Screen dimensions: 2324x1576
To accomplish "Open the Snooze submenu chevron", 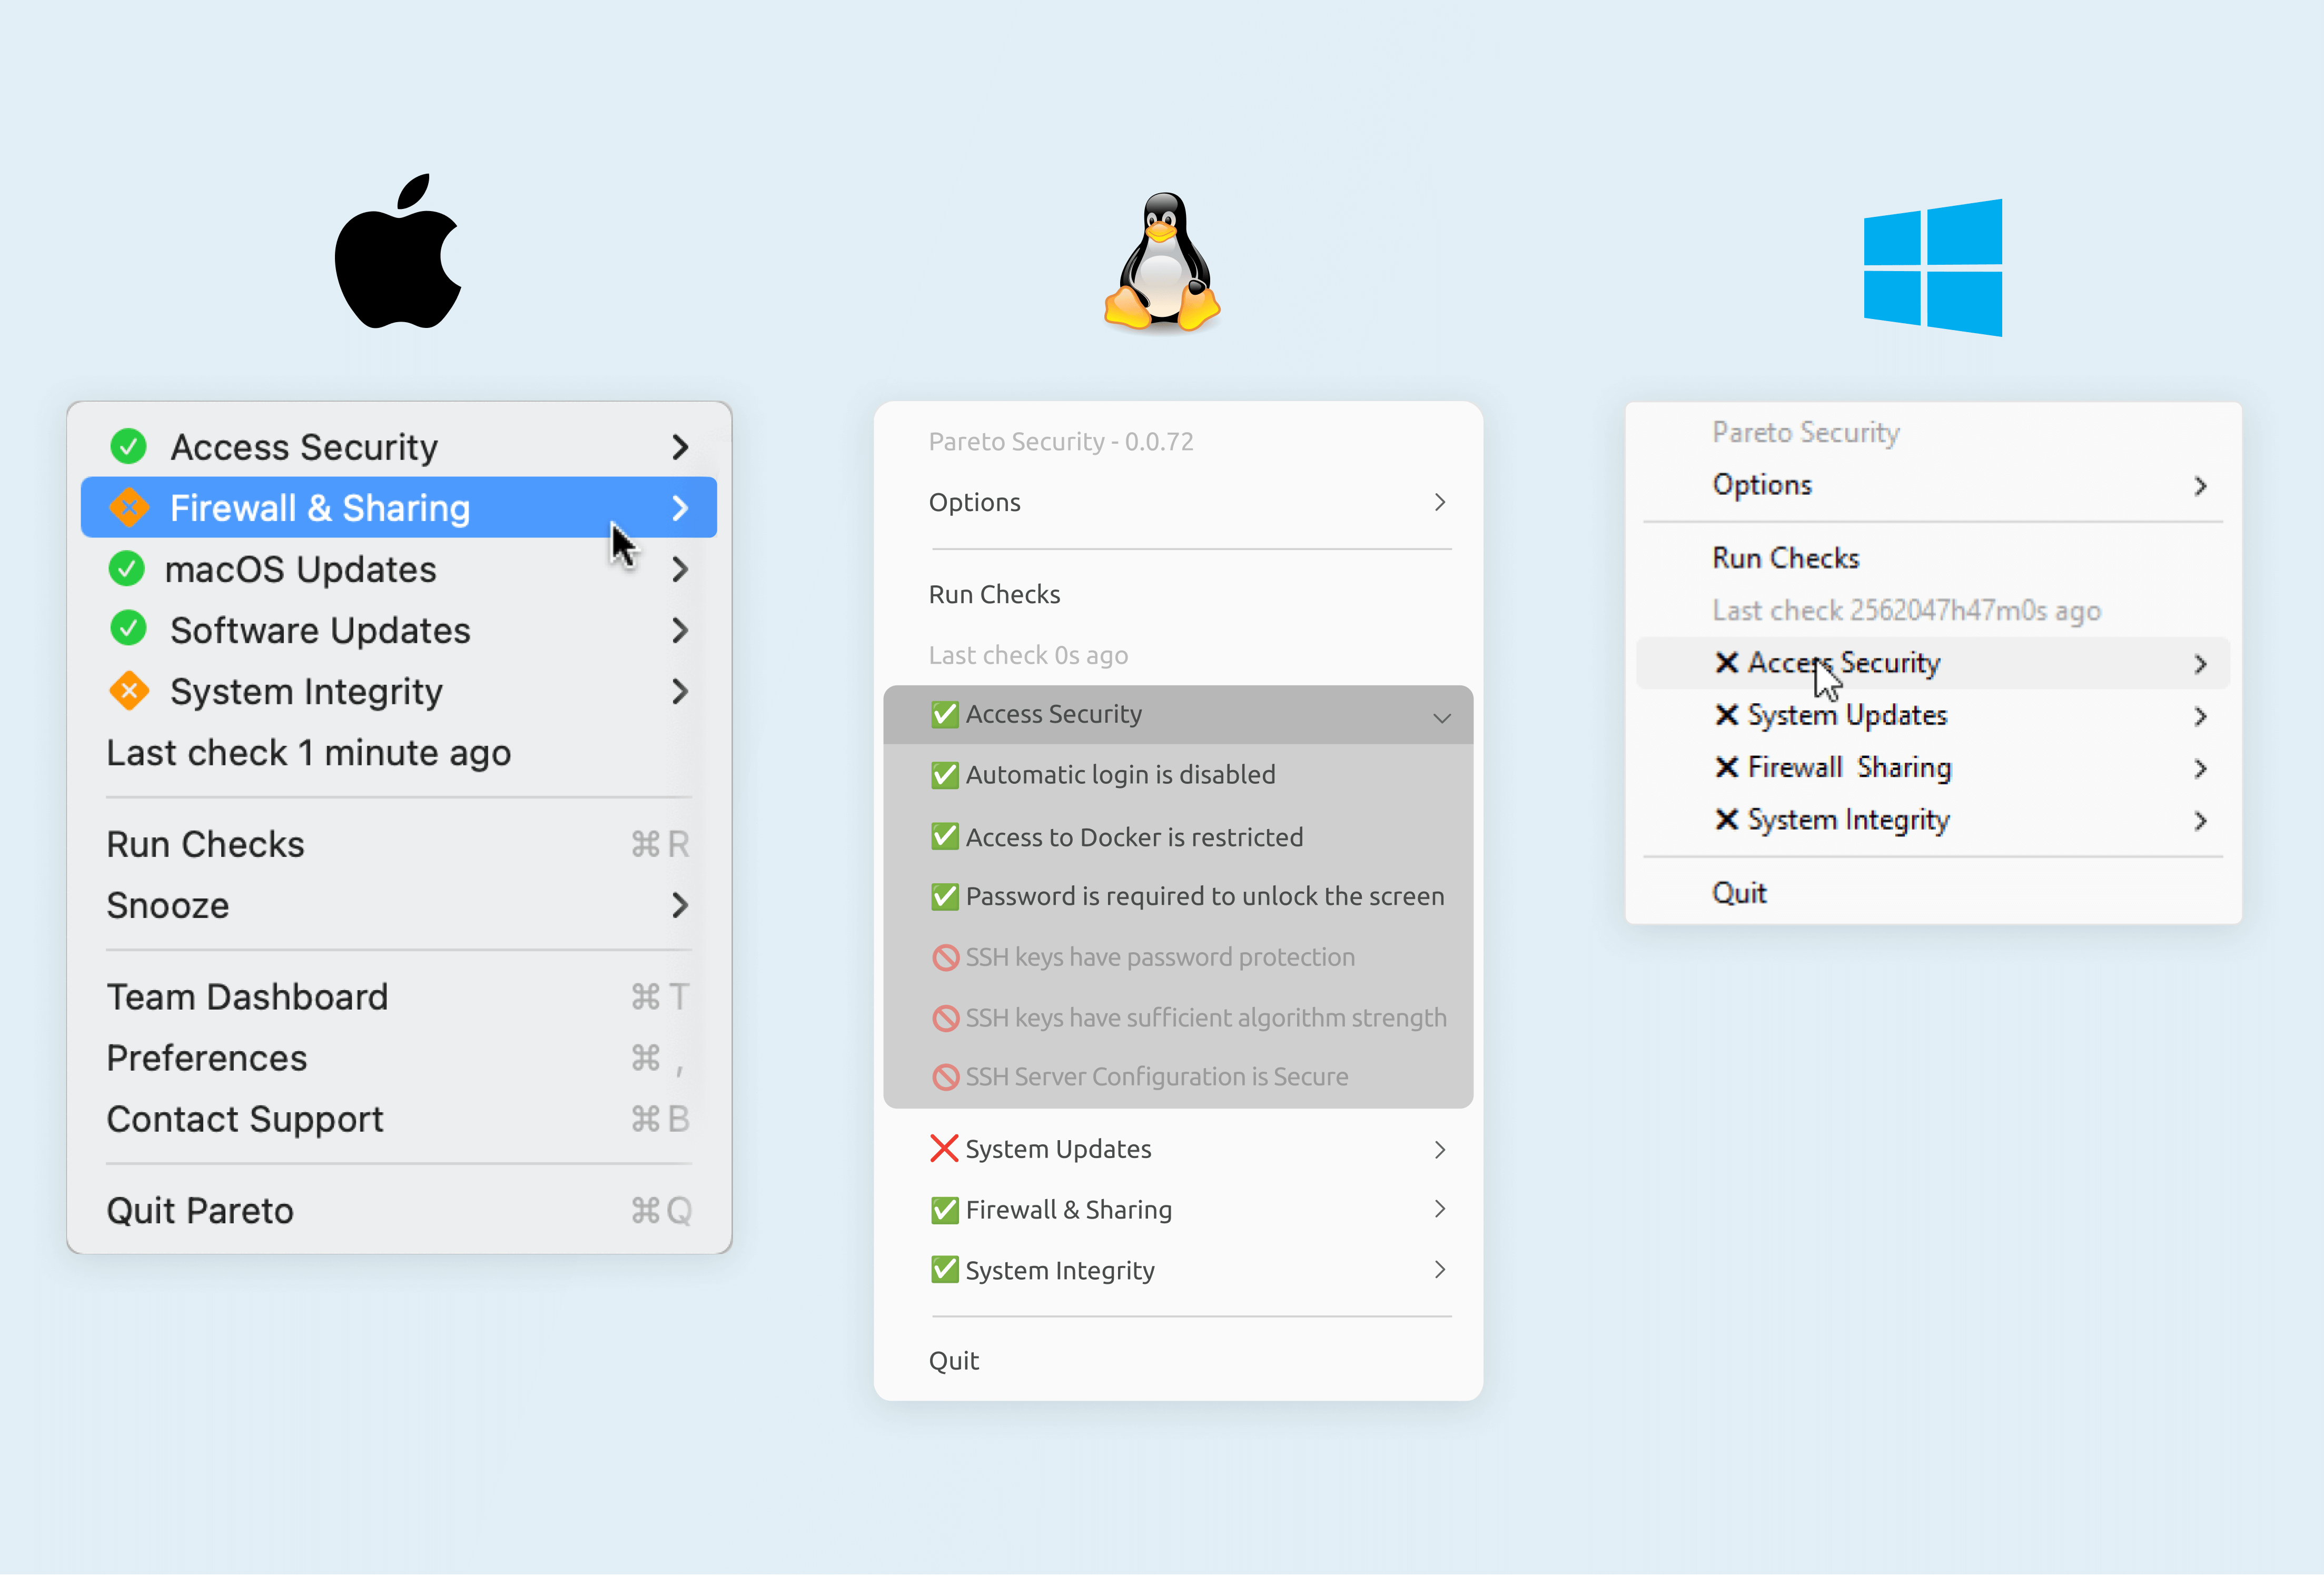I will [x=680, y=905].
